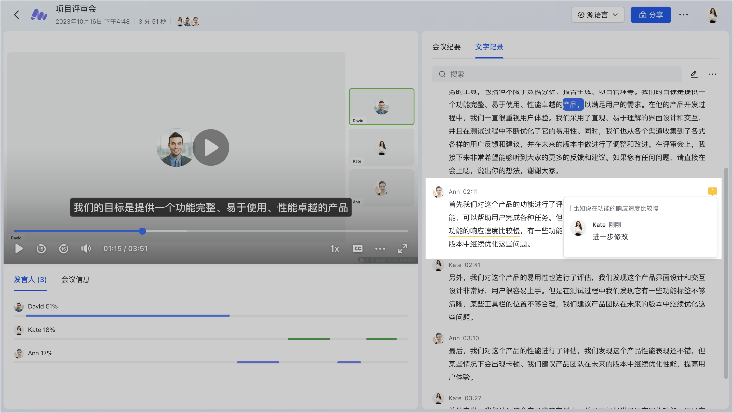Click the Kate 02:41 timestamp

pyautogui.click(x=473, y=265)
